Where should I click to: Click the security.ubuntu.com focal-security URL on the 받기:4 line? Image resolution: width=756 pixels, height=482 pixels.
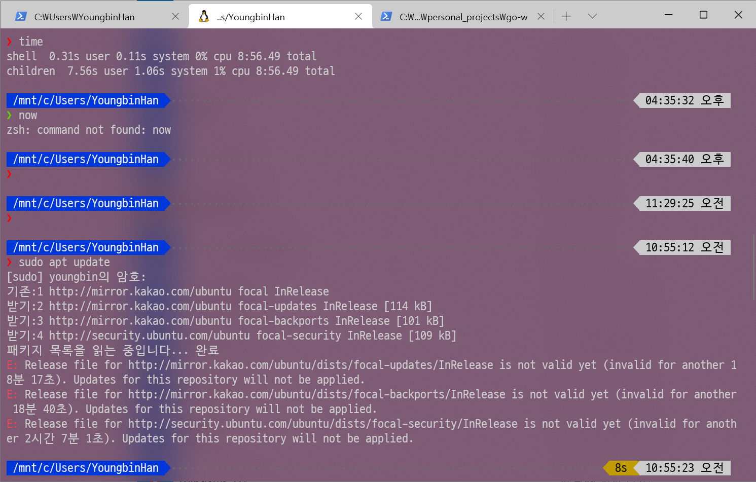pyautogui.click(x=149, y=336)
